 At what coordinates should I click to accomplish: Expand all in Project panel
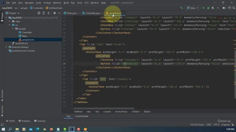coord(44,13)
